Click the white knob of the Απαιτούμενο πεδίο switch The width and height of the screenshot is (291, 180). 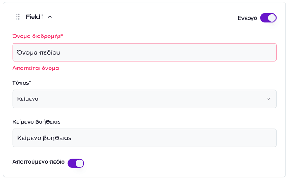click(x=79, y=163)
